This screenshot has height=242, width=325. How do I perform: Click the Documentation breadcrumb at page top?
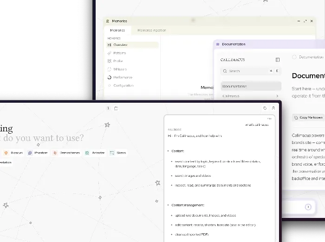(x=311, y=57)
